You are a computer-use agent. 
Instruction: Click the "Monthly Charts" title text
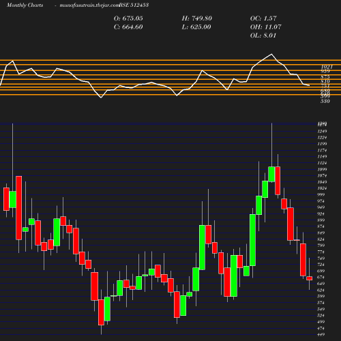[x=25, y=5]
